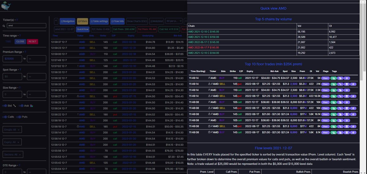Click the Premium Range minimum field showing $25000
The width and height of the screenshot is (367, 174).
[12, 59]
